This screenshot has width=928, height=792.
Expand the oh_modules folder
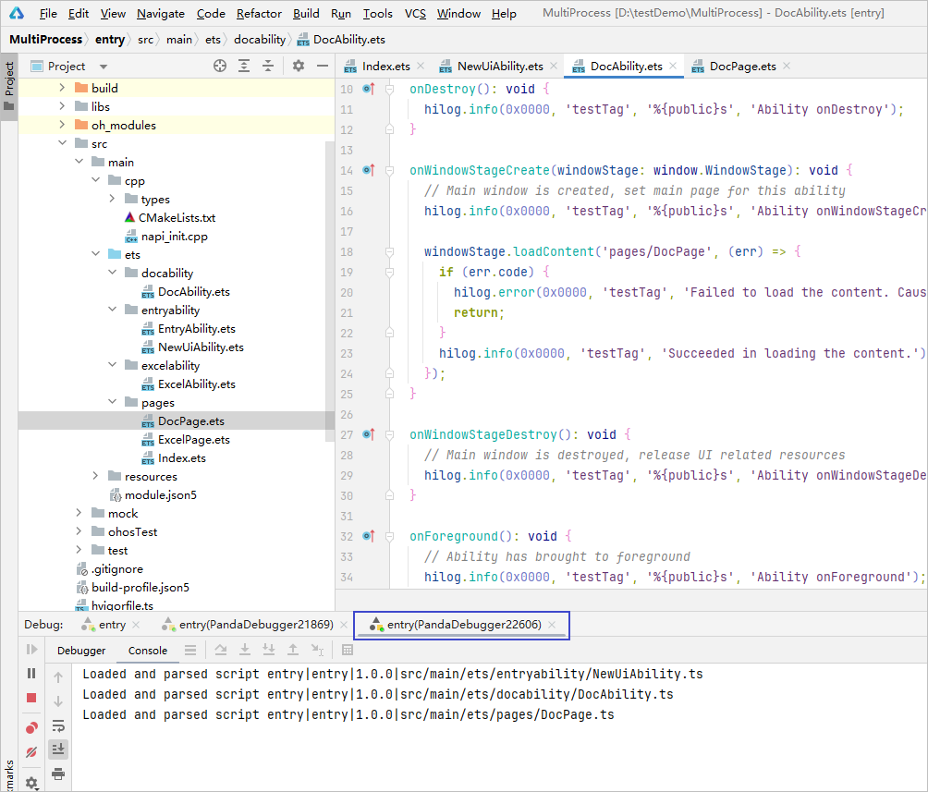[62, 126]
